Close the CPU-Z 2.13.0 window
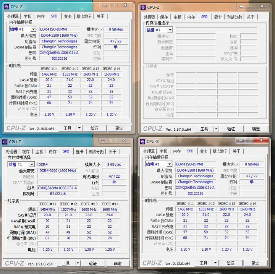275x274 pixels. [x=261, y=140]
